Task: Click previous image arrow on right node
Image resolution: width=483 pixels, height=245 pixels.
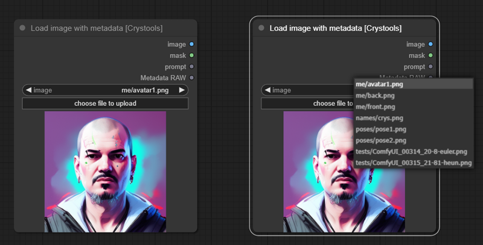Action: point(267,90)
